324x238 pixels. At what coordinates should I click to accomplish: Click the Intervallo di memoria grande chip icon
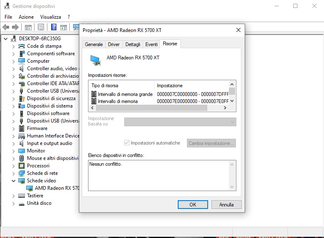[94, 94]
